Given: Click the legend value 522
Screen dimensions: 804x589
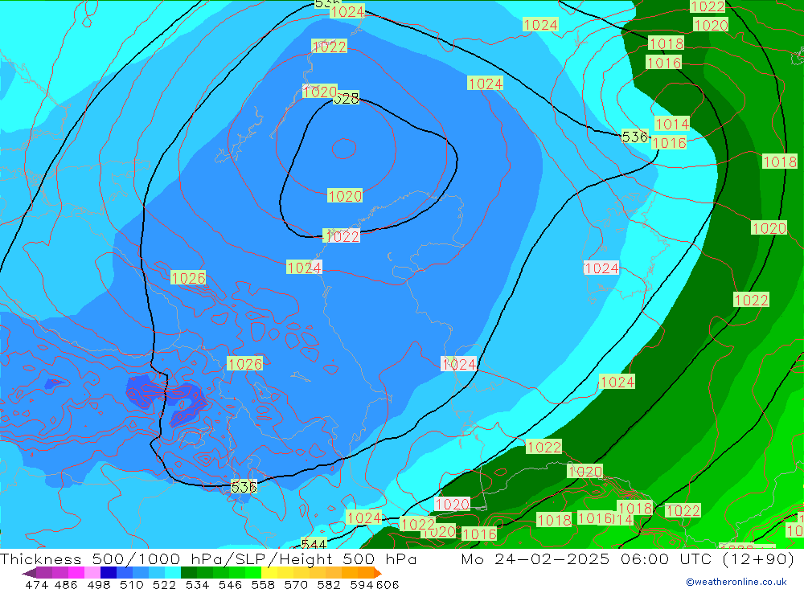Looking at the screenshot, I should tap(165, 584).
